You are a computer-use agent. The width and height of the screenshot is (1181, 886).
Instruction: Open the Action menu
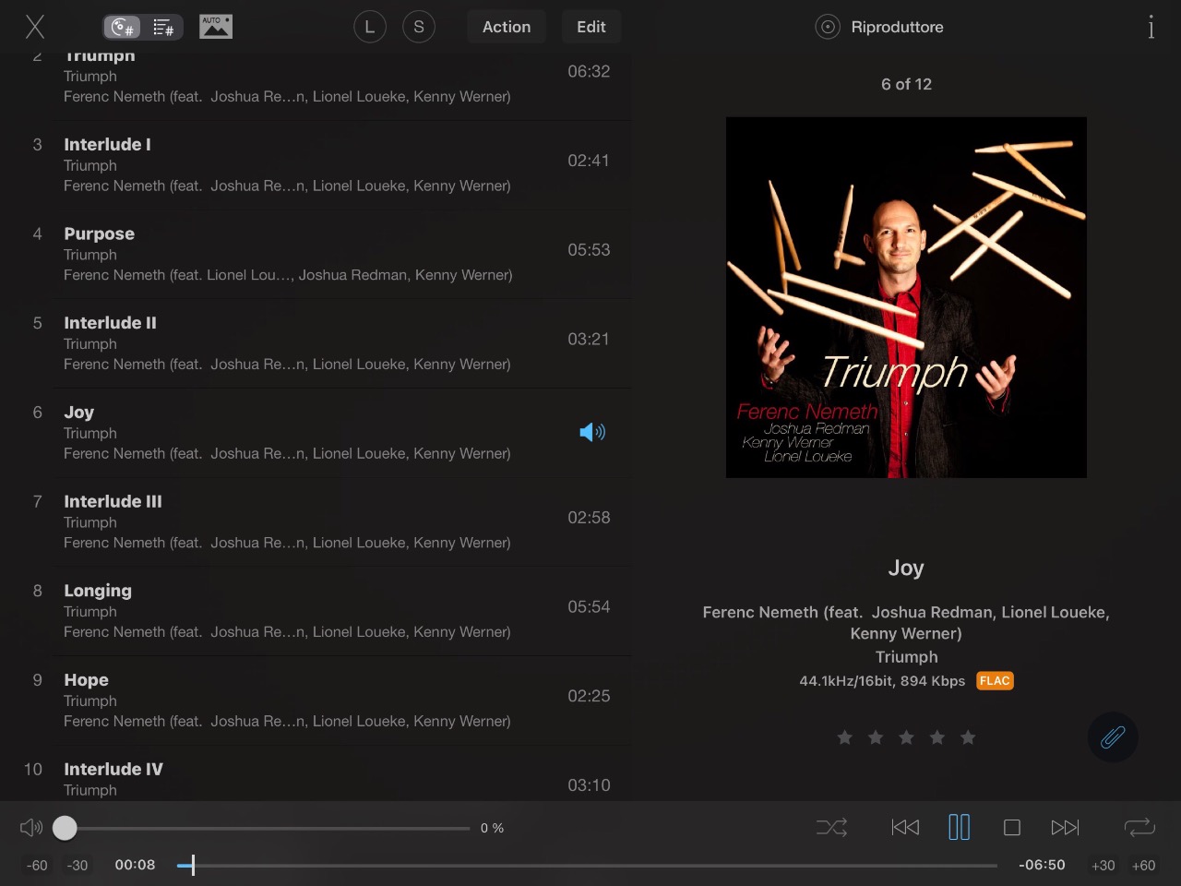tap(507, 27)
